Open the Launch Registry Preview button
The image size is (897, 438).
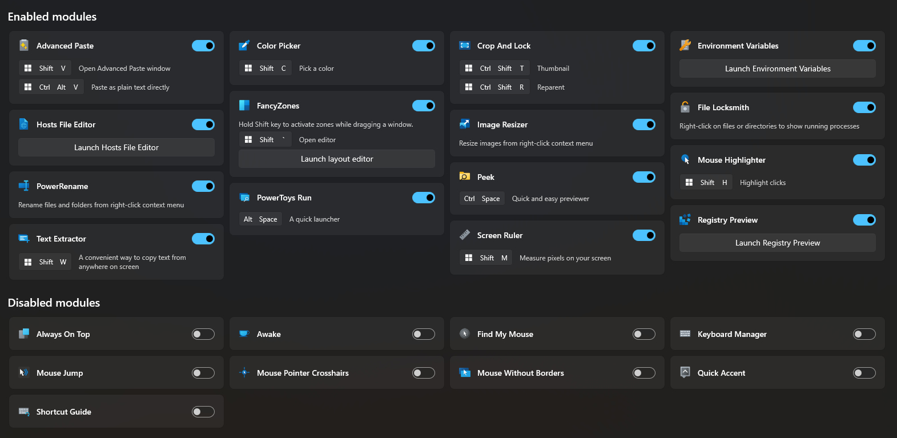[x=777, y=243]
